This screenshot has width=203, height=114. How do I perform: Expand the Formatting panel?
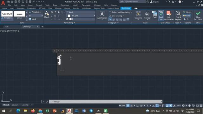pyautogui.click(x=69, y=23)
